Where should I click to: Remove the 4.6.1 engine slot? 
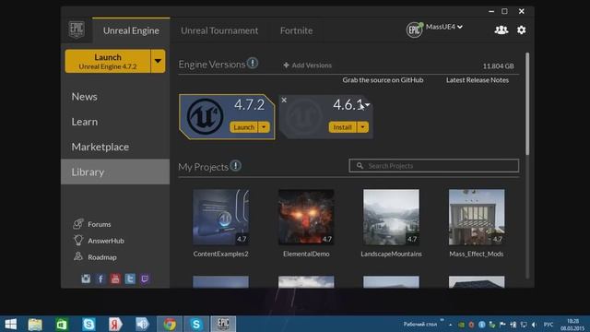tap(284, 100)
